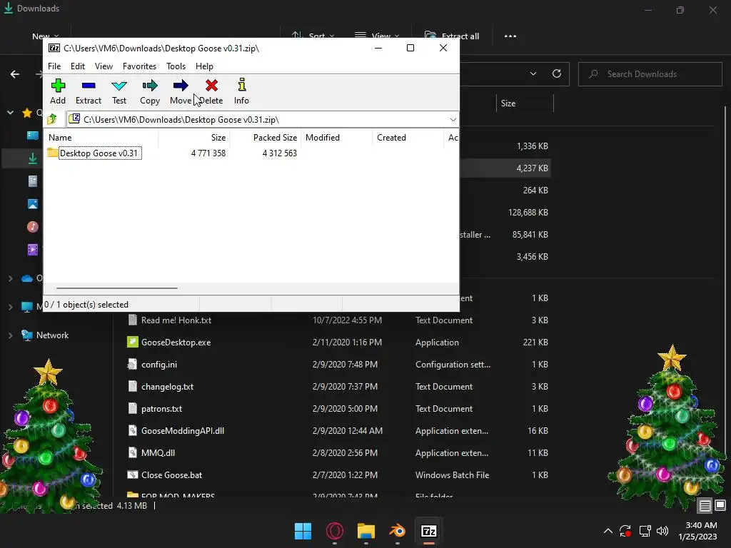Expand the 7-Zip address path dropdown
Image resolution: width=731 pixels, height=548 pixels.
453,120
